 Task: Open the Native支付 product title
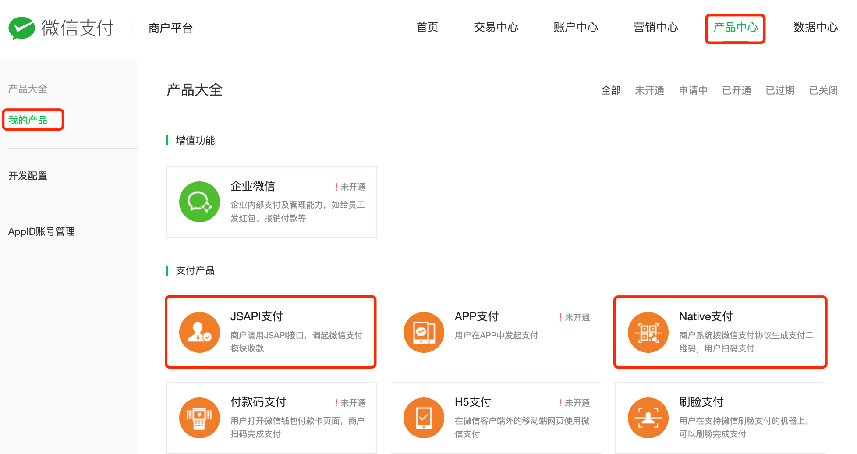point(706,316)
